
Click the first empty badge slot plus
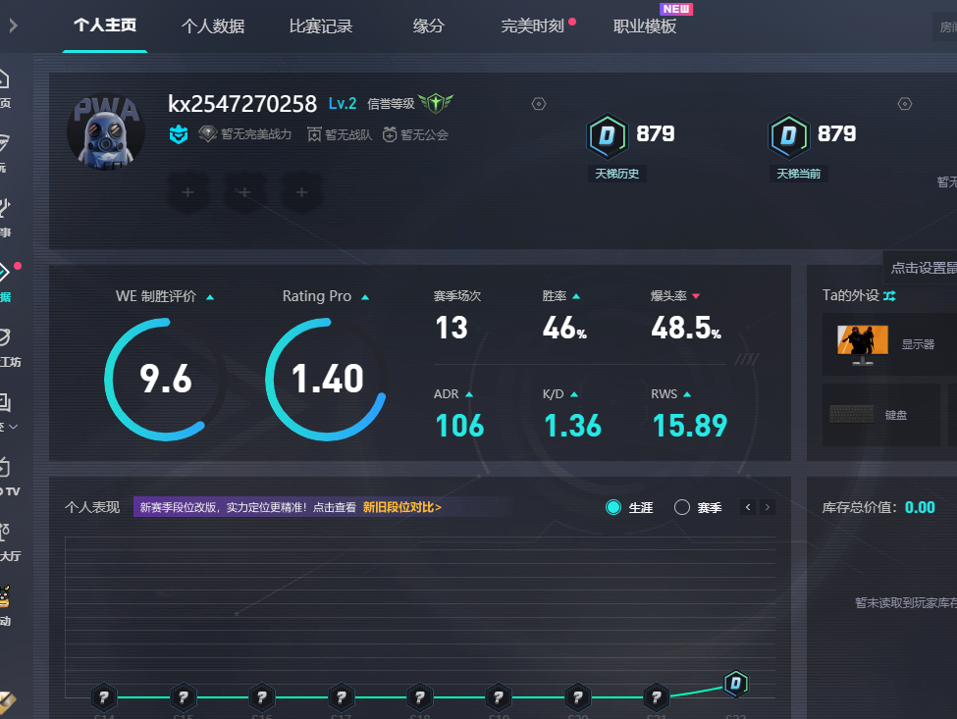click(x=187, y=193)
